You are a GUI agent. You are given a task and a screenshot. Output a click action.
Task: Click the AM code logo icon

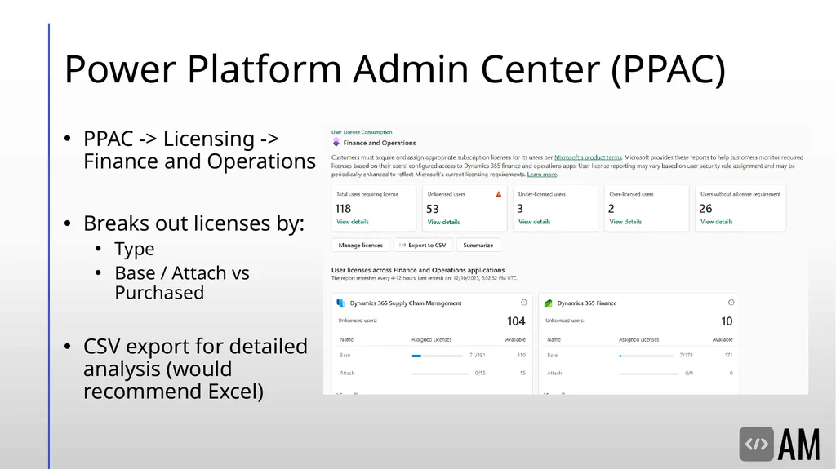click(756, 444)
